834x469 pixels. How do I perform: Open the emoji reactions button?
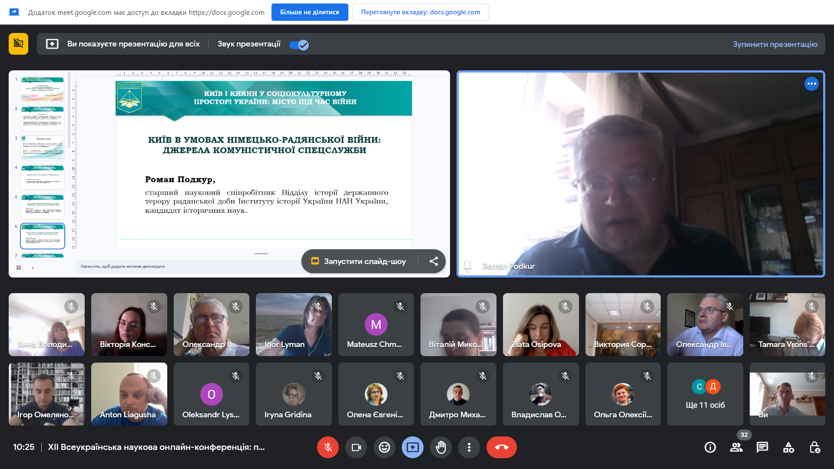coord(384,447)
